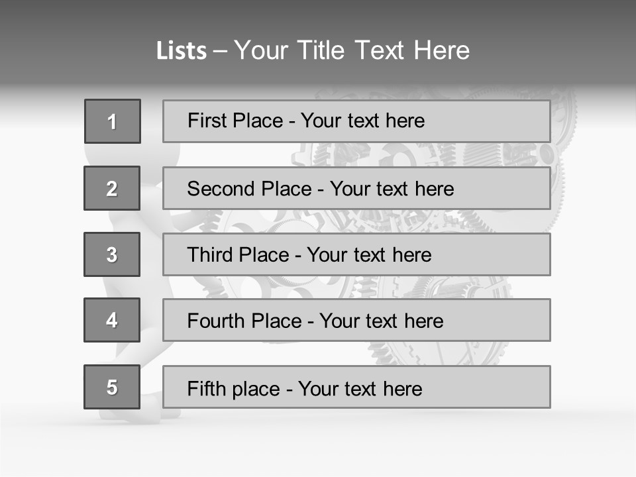Click the number 1 box
Viewport: 636px width, 477px height.
click(113, 121)
